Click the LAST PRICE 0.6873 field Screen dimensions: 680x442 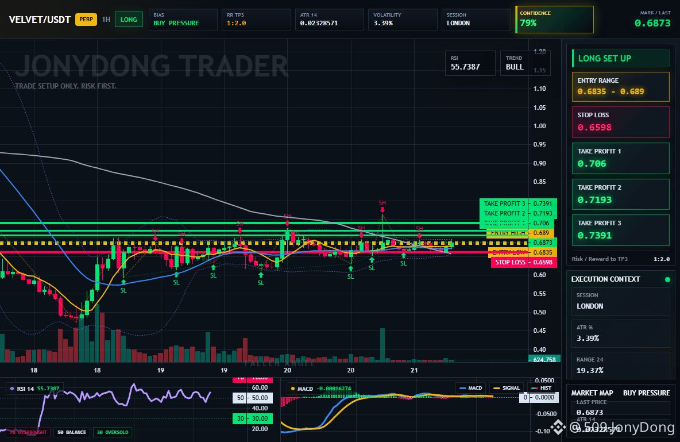tap(621, 408)
